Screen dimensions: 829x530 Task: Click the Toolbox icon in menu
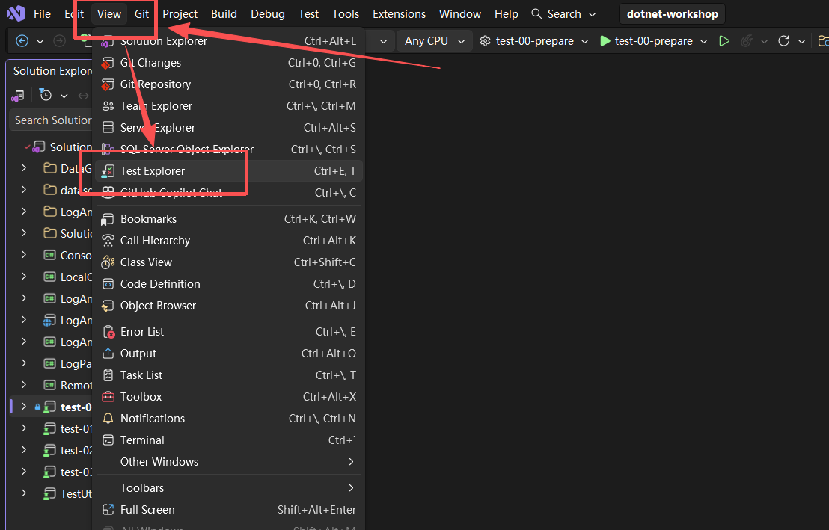(x=108, y=397)
